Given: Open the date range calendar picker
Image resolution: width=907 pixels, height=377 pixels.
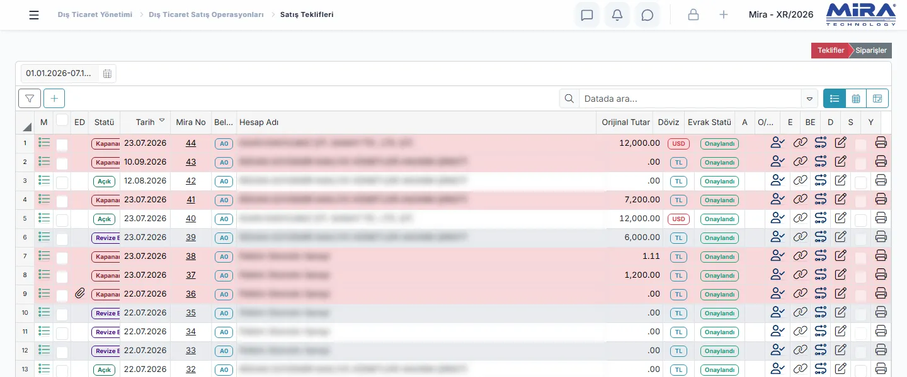Looking at the screenshot, I should [x=107, y=74].
